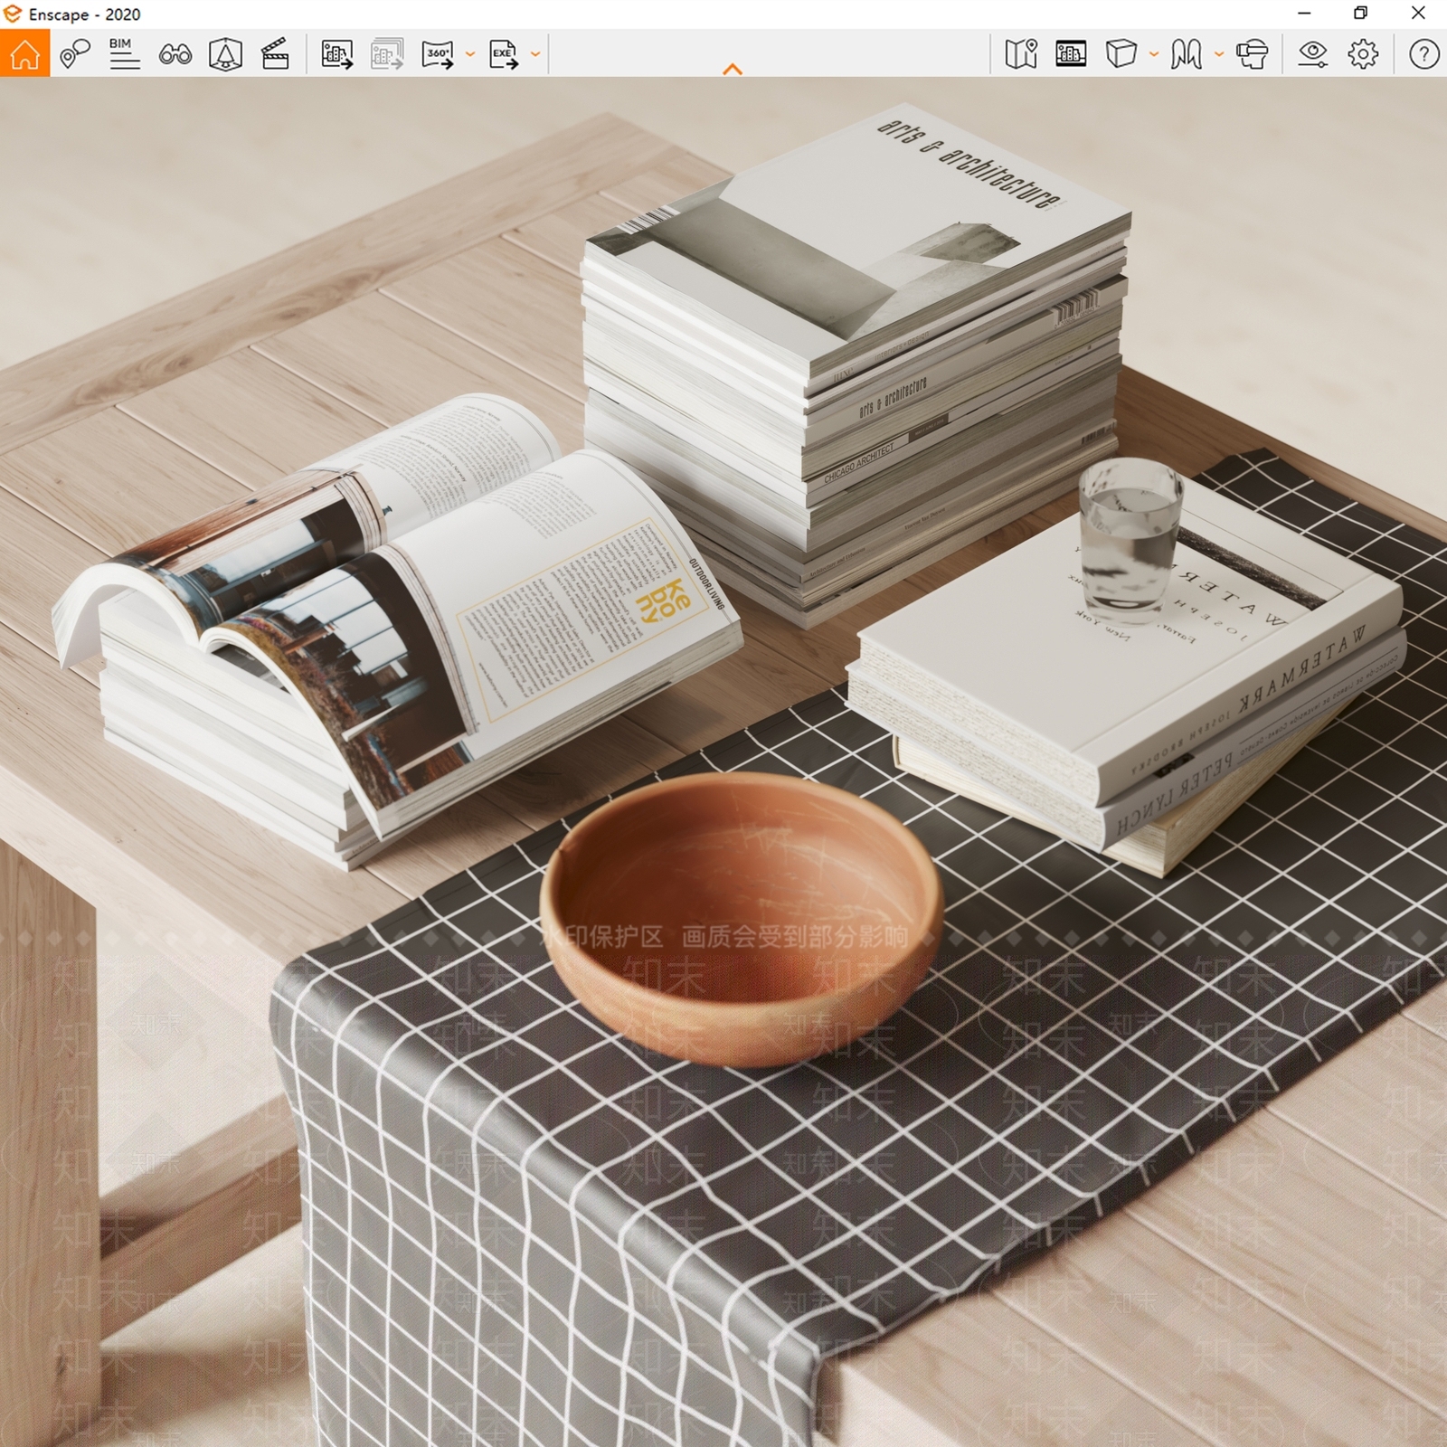This screenshot has height=1447, width=1447.
Task: Toggle the BIM information panel
Action: pyautogui.click(x=124, y=54)
